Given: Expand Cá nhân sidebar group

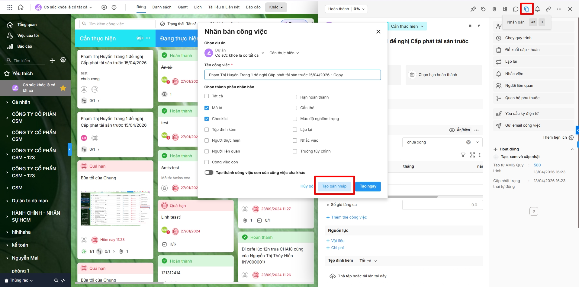Looking at the screenshot, I should tap(7, 102).
